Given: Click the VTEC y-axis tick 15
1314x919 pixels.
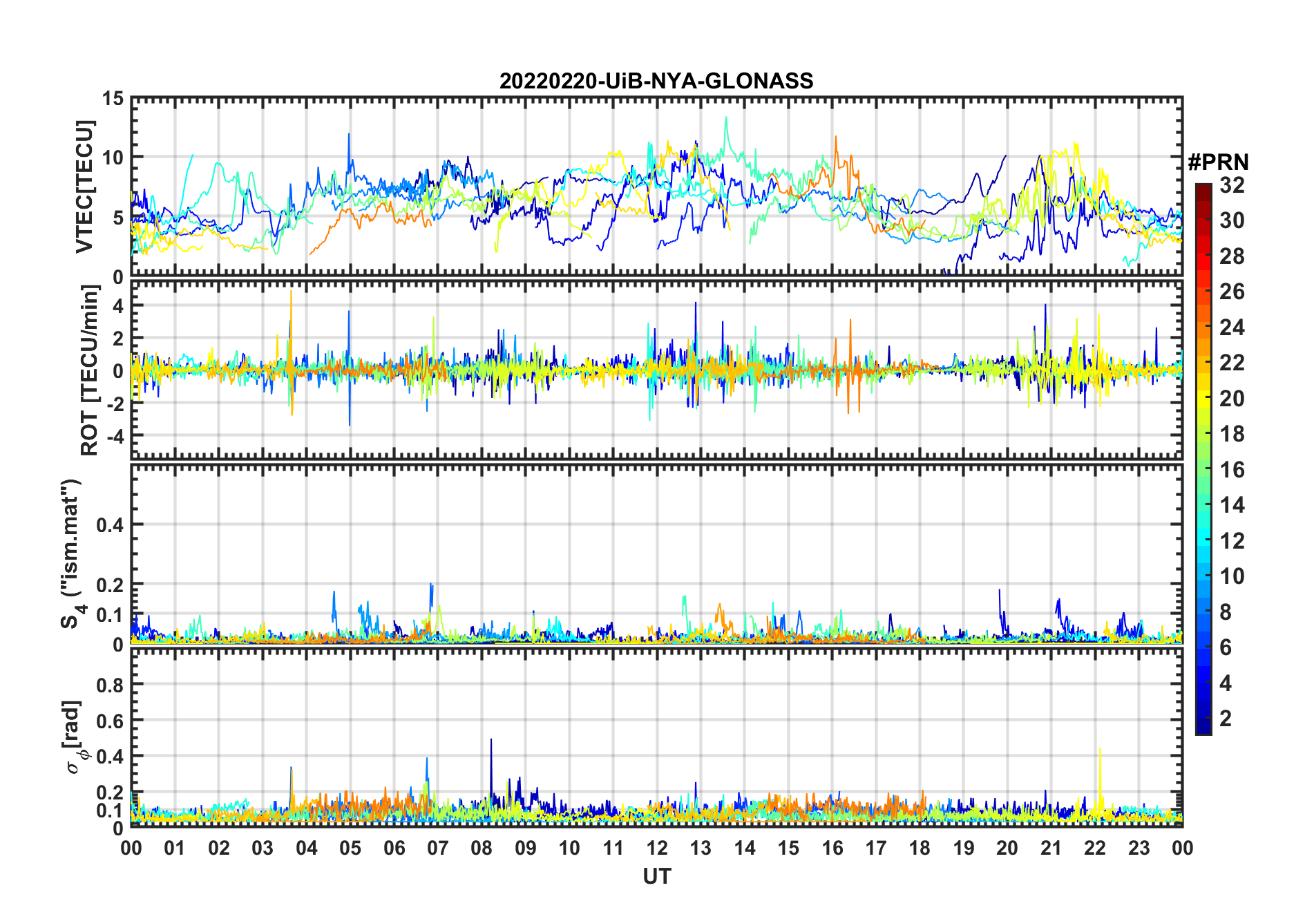Looking at the screenshot, I should [x=113, y=99].
